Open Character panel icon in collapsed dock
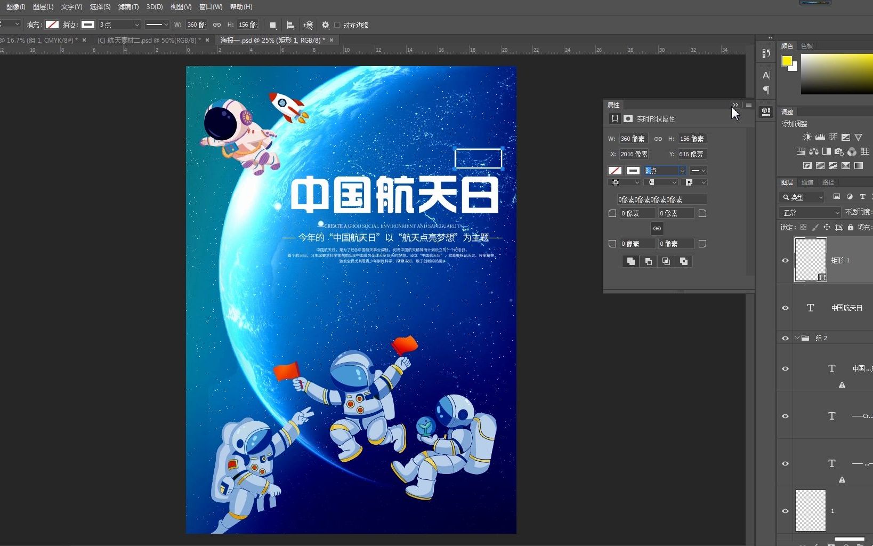 point(766,75)
